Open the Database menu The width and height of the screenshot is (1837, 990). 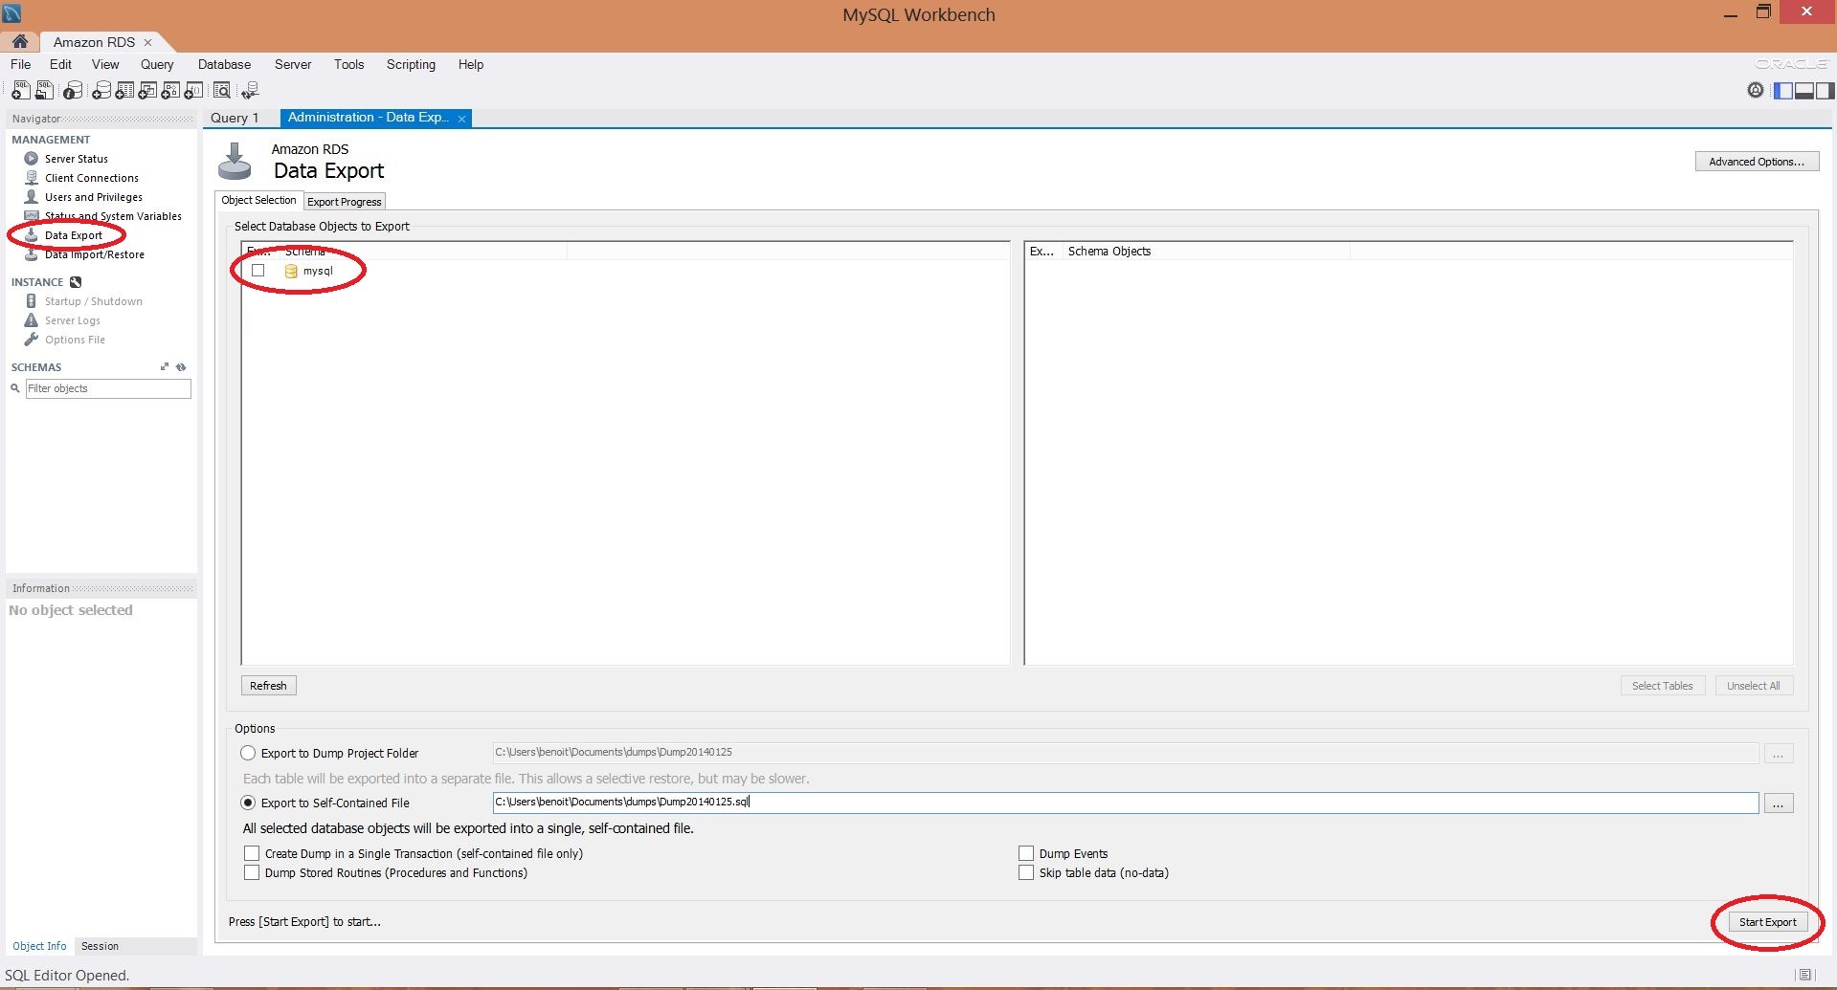pos(224,64)
